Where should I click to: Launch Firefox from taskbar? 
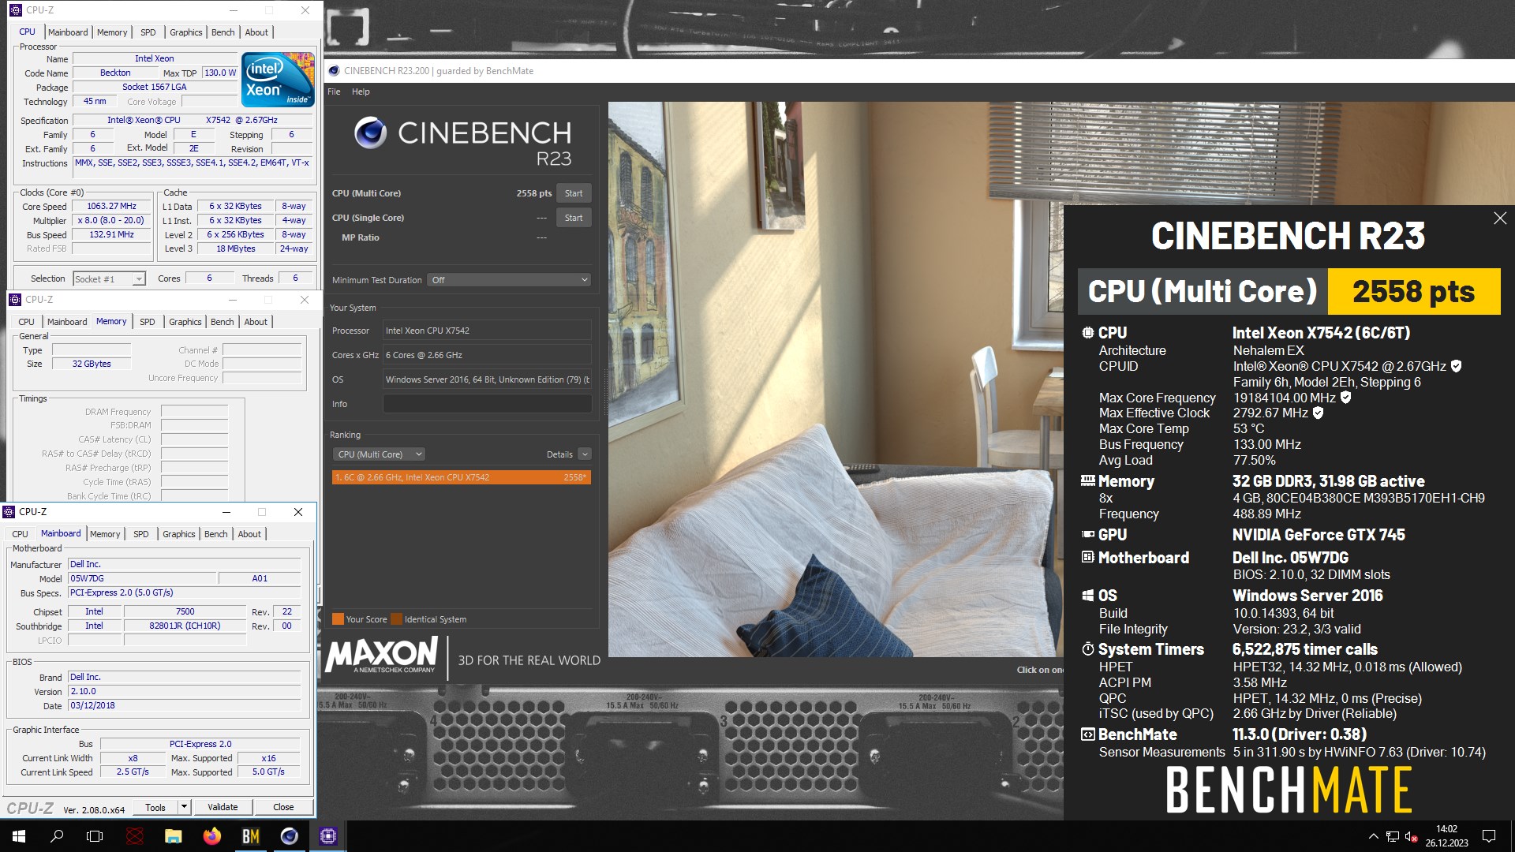[212, 836]
